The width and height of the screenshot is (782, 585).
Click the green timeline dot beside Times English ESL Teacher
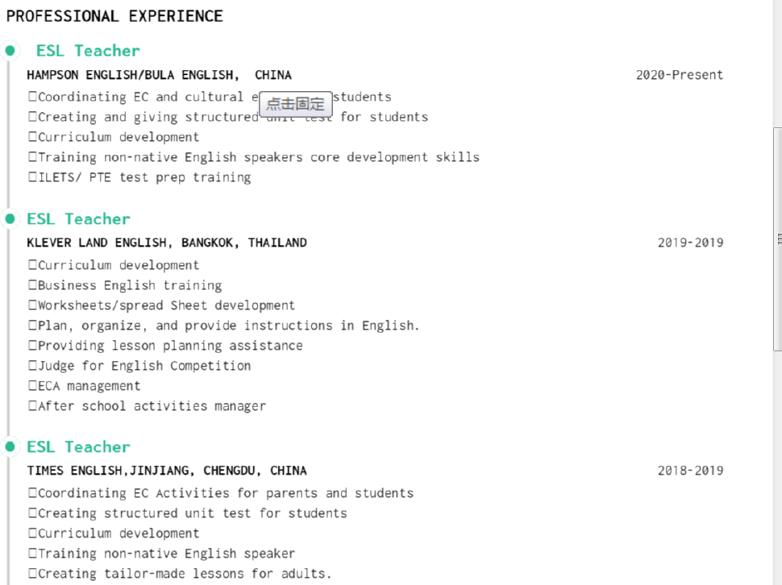coord(10,446)
